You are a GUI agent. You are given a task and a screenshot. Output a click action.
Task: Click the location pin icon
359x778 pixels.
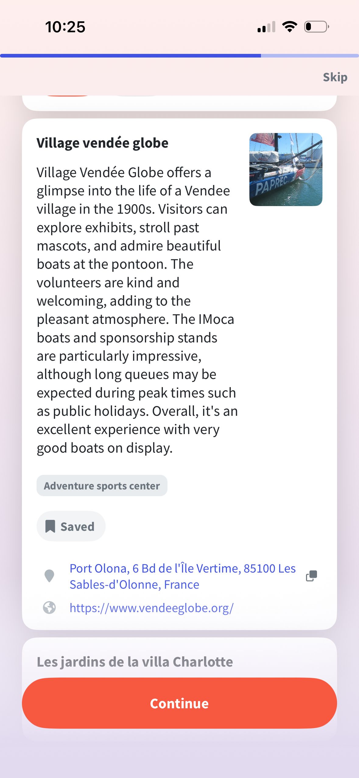click(49, 576)
